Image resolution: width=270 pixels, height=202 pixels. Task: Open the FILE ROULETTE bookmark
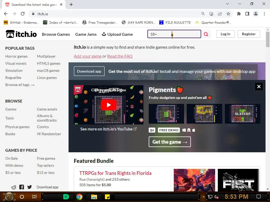tap(175, 22)
